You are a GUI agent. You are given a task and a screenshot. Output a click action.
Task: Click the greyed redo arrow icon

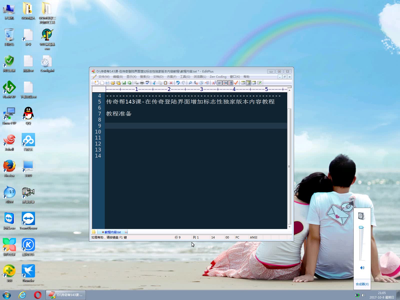(183, 83)
